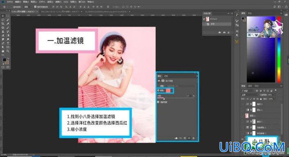Select the snapshot thumbnail row in History
The height and width of the screenshot is (157, 289).
(x=217, y=19)
